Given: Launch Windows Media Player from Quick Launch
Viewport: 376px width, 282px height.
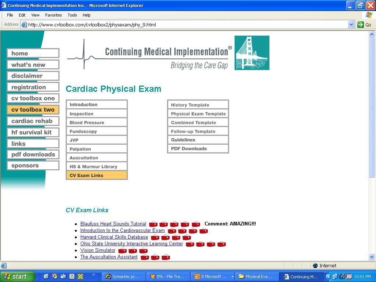Looking at the screenshot, I should pos(55,276).
